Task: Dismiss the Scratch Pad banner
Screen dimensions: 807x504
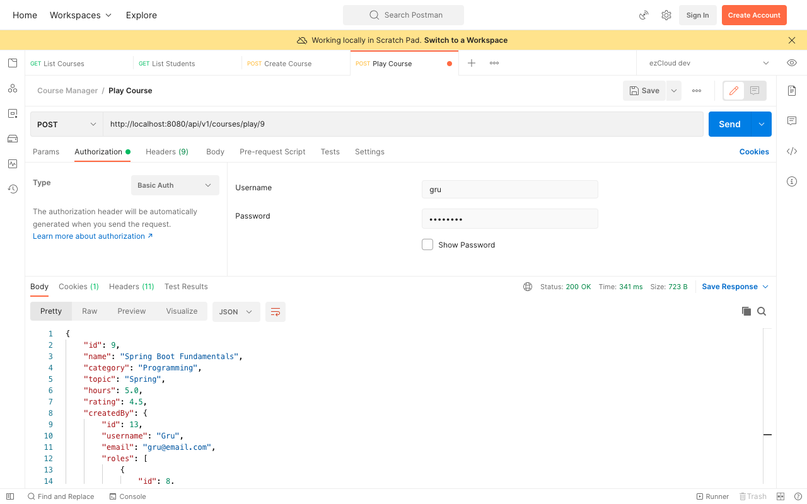Action: click(792, 40)
